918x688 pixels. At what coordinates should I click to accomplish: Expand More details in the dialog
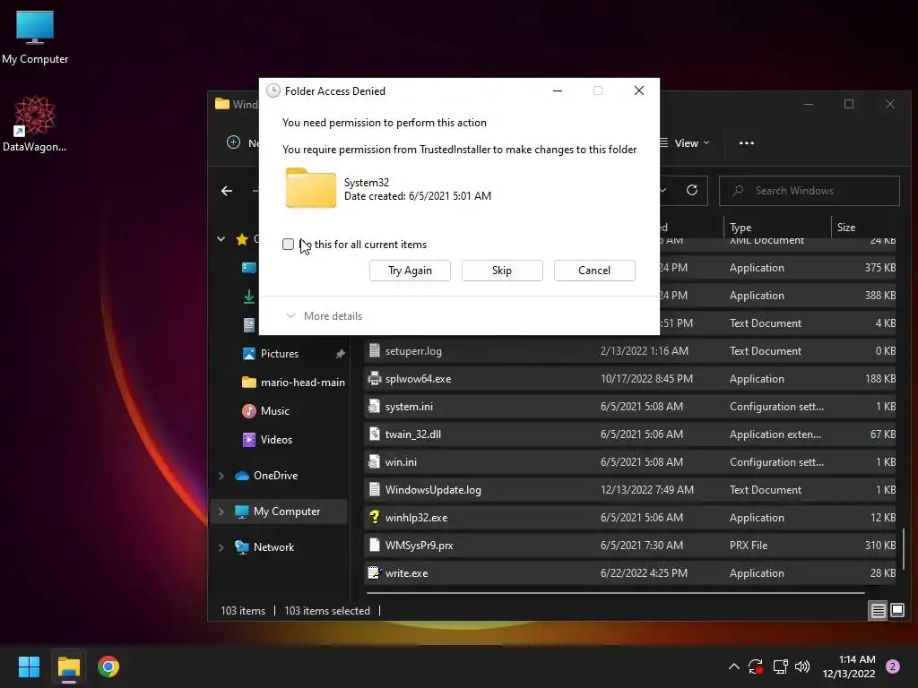pyautogui.click(x=325, y=316)
